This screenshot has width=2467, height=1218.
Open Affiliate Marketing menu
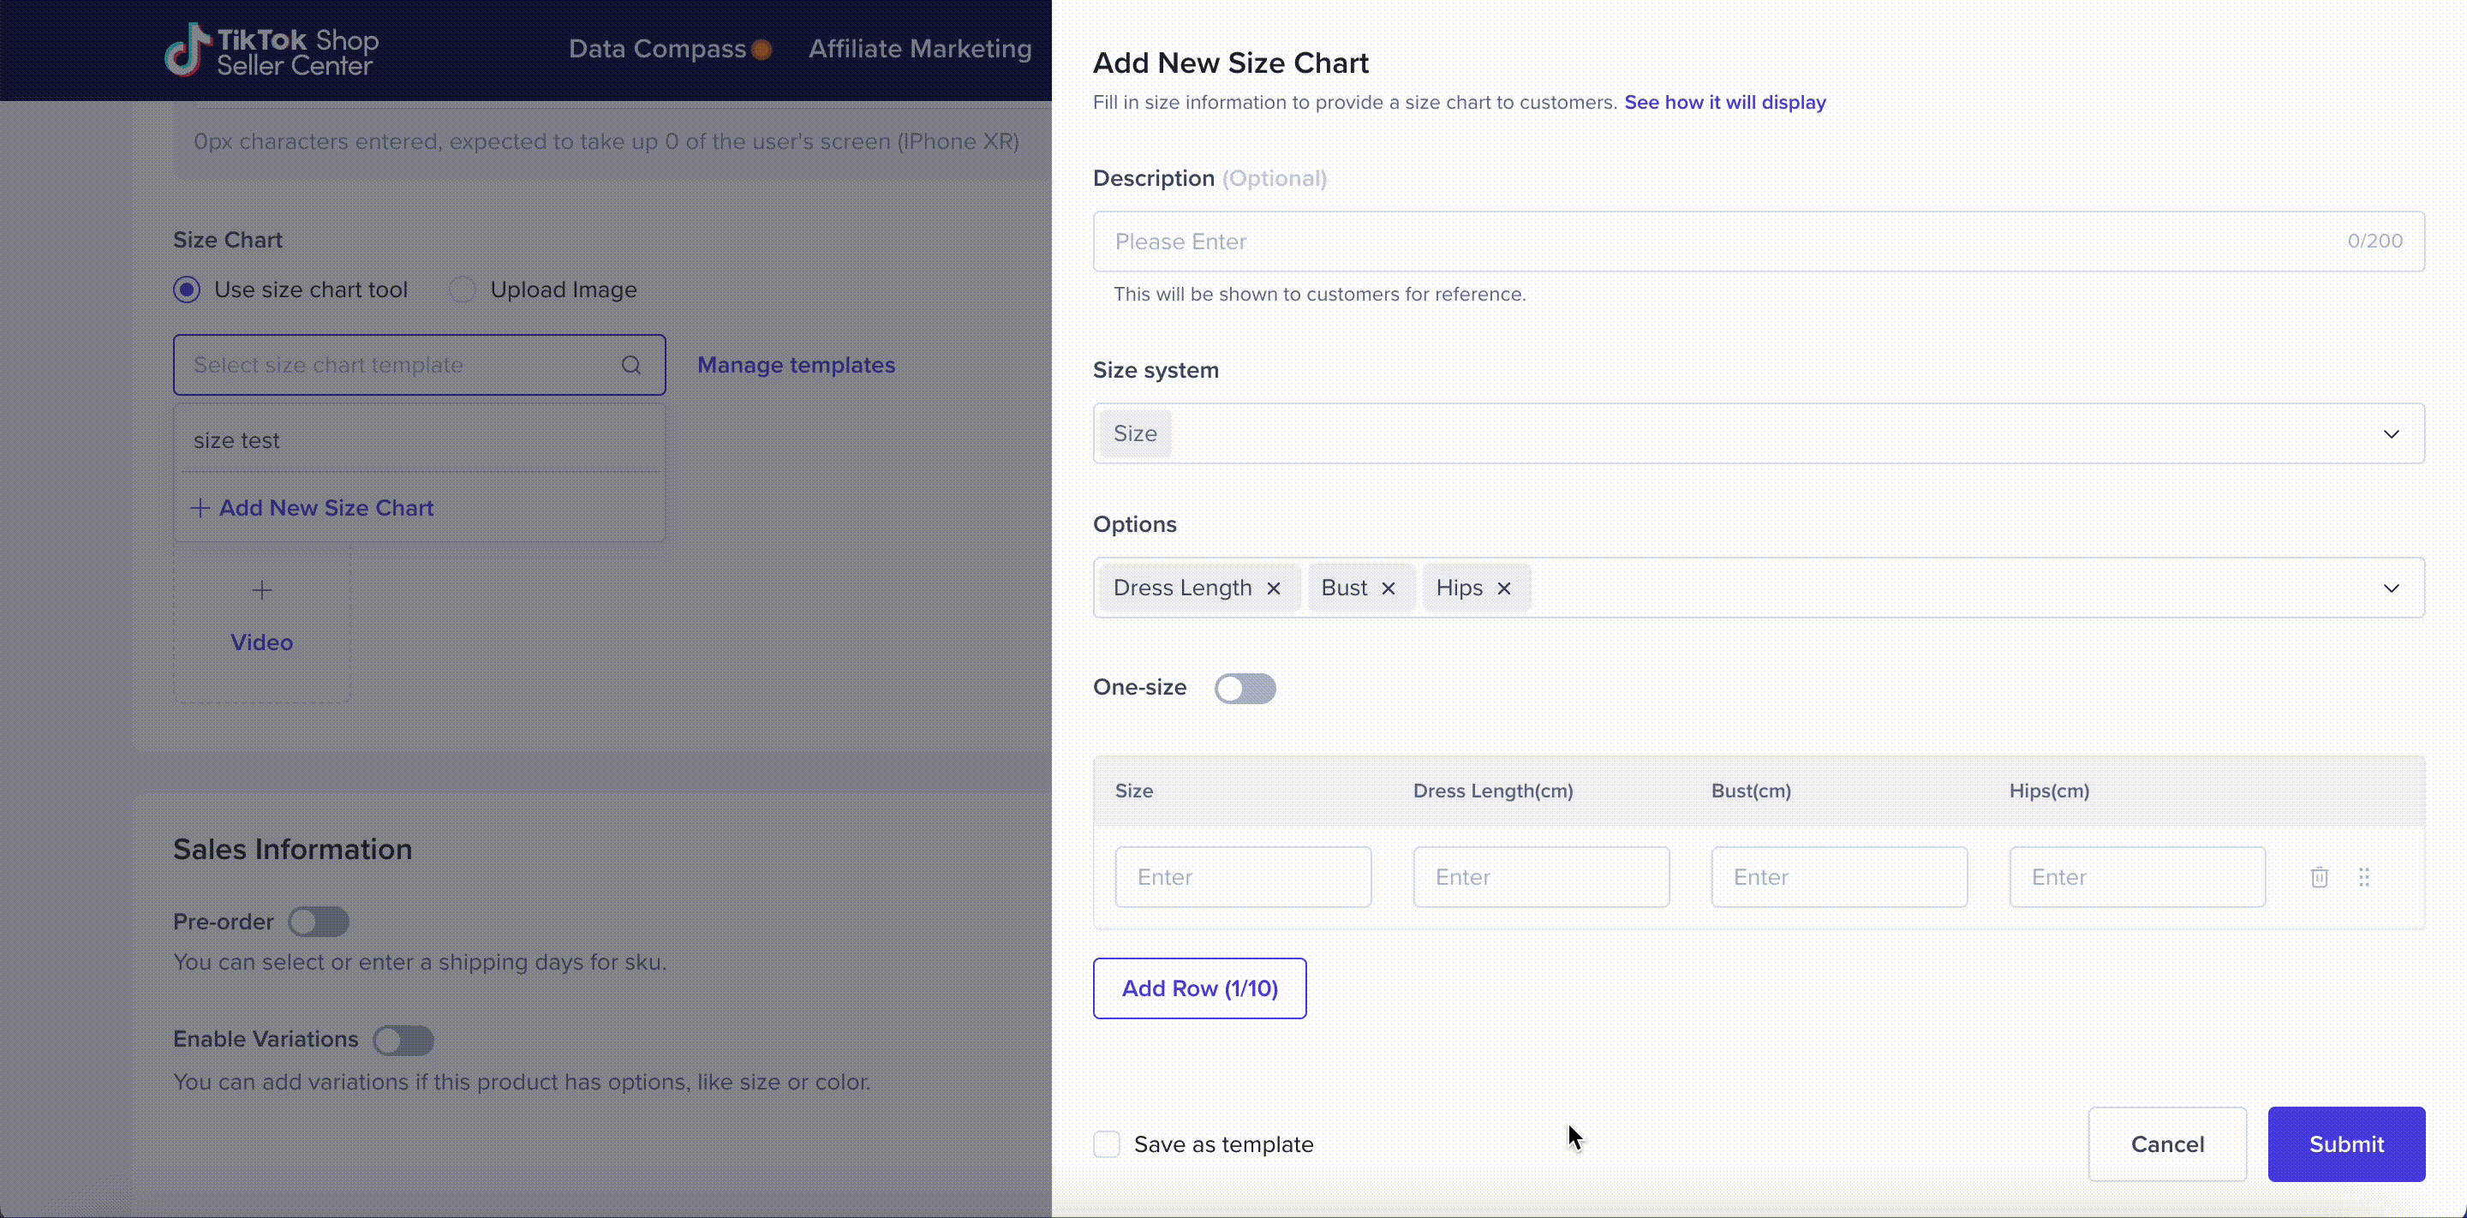pyautogui.click(x=919, y=49)
